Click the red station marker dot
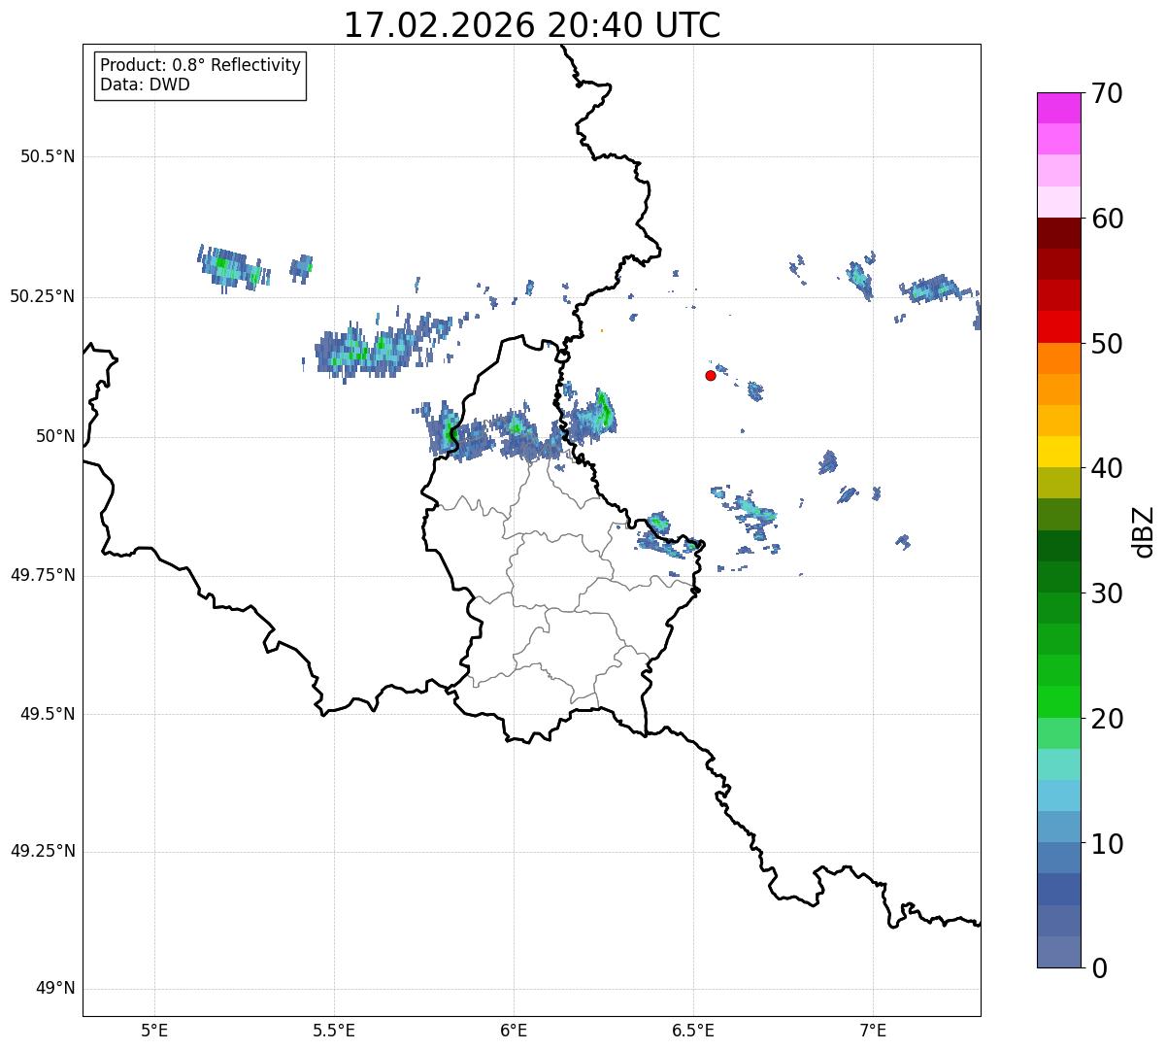Image resolution: width=1167 pixels, height=1050 pixels. (x=711, y=375)
